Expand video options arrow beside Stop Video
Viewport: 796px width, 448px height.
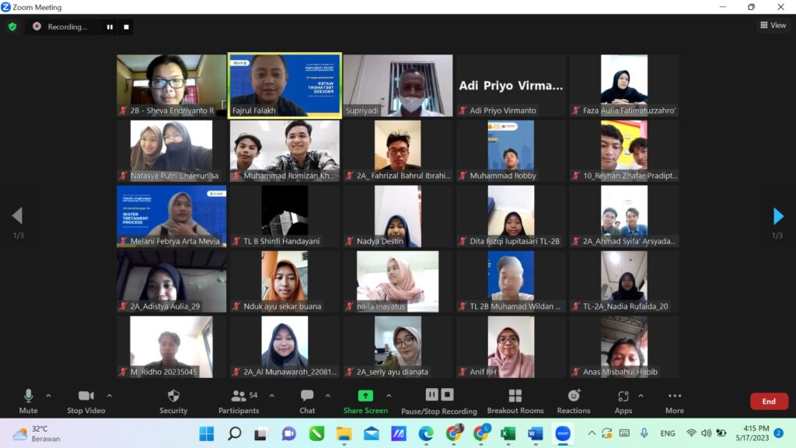[109, 395]
